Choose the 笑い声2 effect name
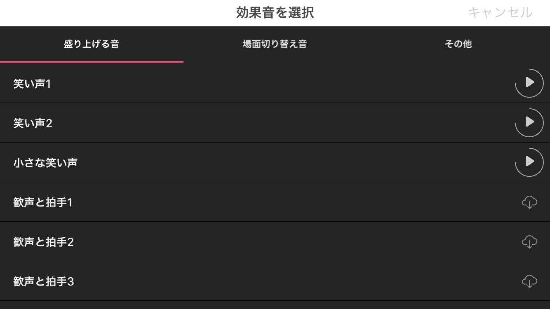Screen dimensions: 550x309 point(33,123)
